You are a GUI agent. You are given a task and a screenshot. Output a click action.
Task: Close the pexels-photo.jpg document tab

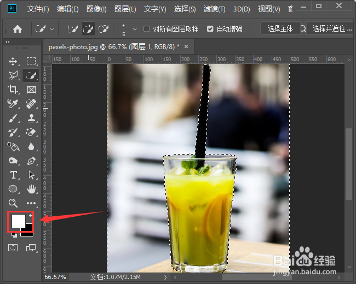coord(186,46)
